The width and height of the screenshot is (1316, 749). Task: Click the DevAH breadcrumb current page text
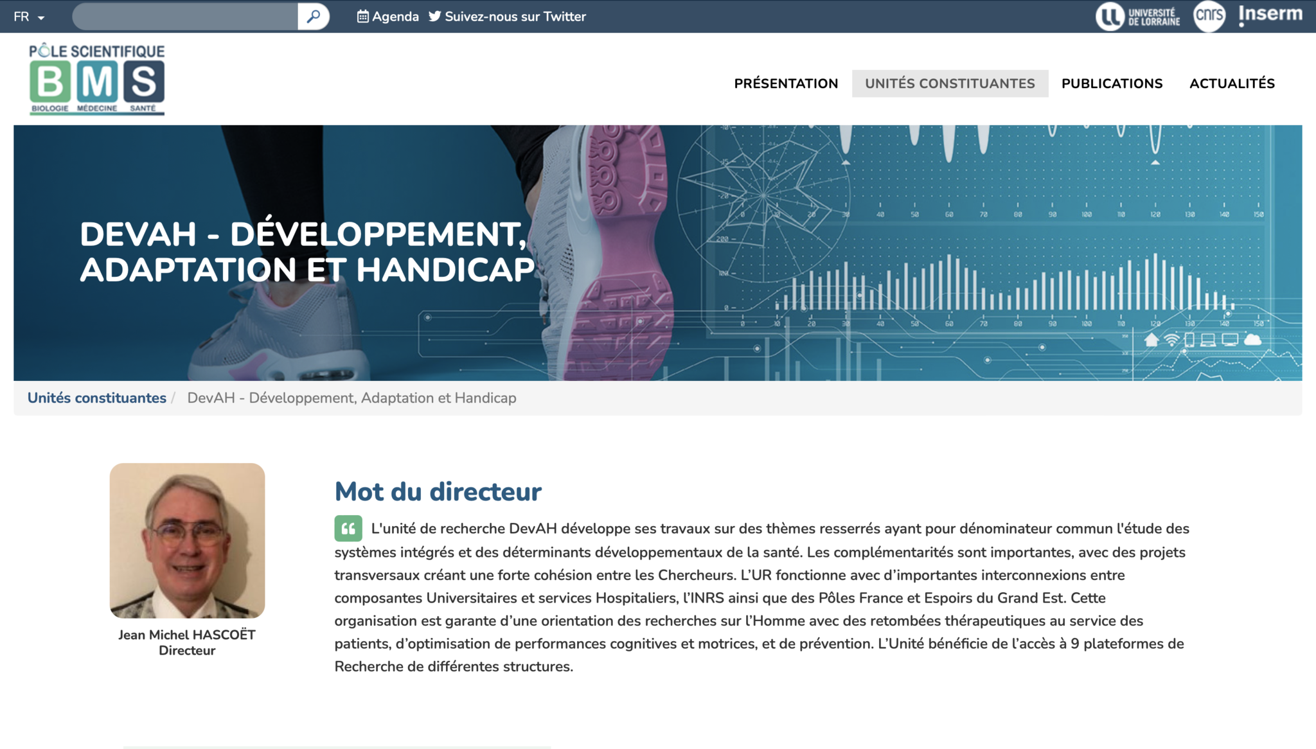(351, 398)
